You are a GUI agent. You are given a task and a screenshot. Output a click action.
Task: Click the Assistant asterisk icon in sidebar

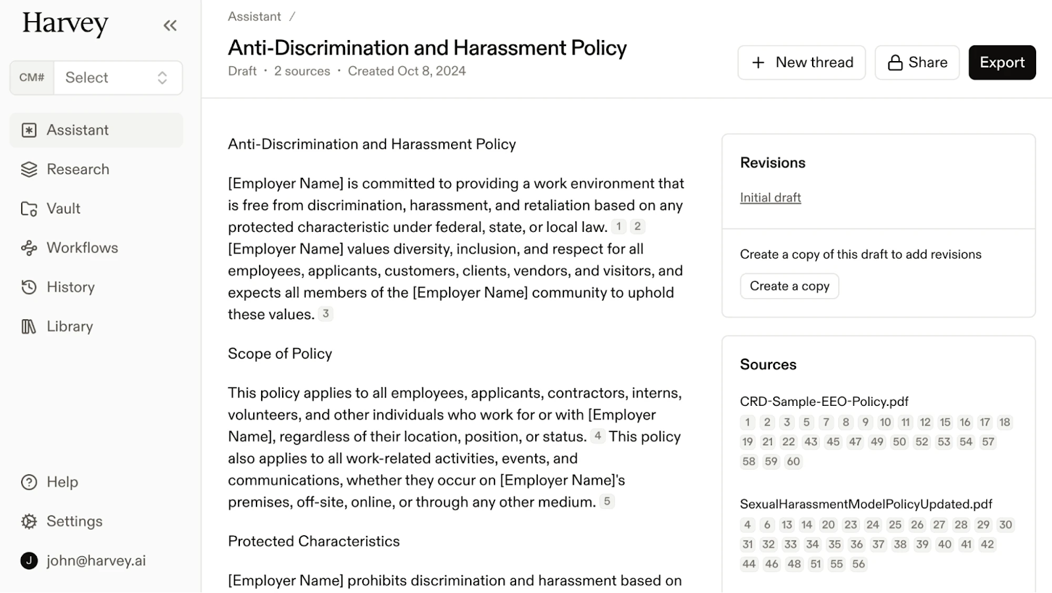pos(29,130)
